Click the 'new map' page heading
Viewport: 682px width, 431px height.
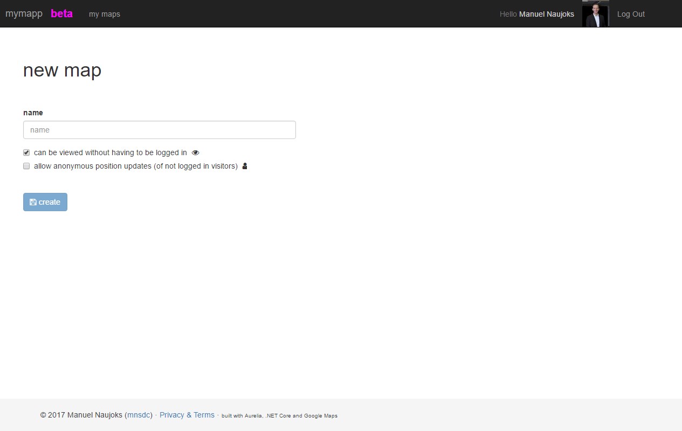coord(62,71)
